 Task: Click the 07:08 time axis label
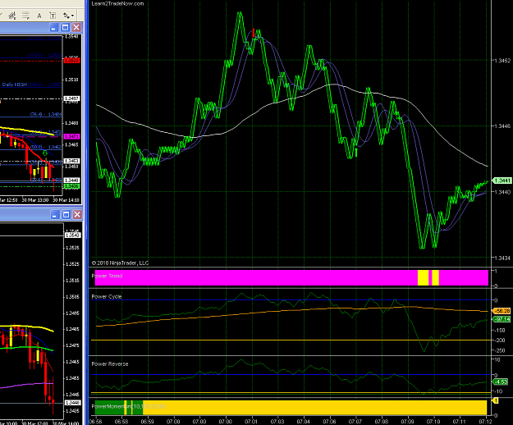pyautogui.click(x=382, y=422)
